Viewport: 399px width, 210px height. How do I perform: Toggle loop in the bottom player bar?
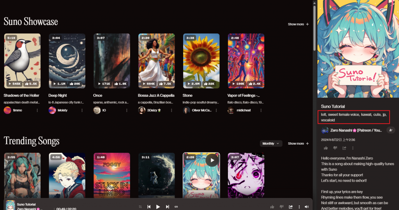click(x=176, y=207)
